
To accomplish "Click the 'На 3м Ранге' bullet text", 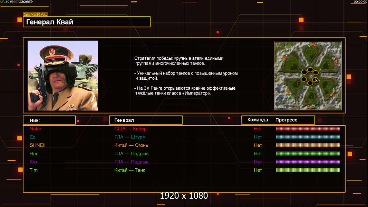I will [x=185, y=91].
